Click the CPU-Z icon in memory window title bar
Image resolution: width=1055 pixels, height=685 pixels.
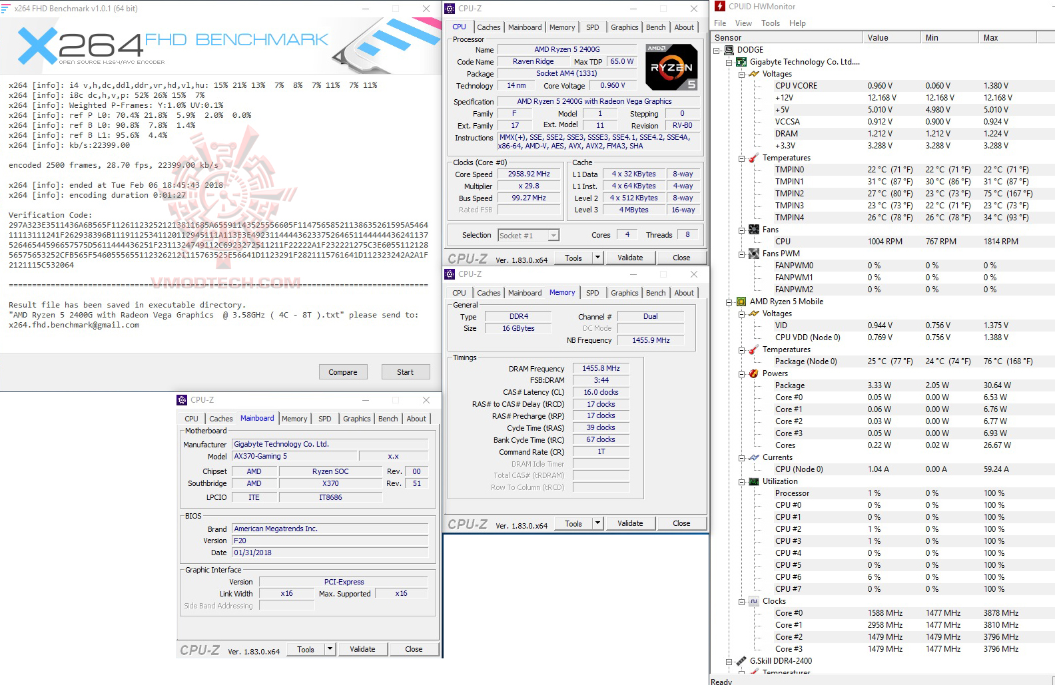coord(450,274)
